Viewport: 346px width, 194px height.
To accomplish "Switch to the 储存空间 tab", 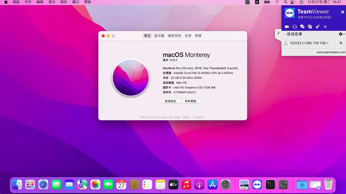I will click(174, 36).
